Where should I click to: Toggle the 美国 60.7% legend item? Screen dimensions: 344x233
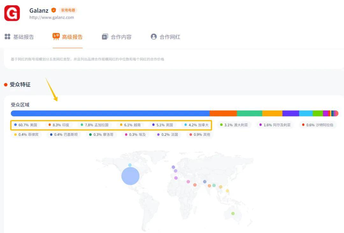point(26,125)
